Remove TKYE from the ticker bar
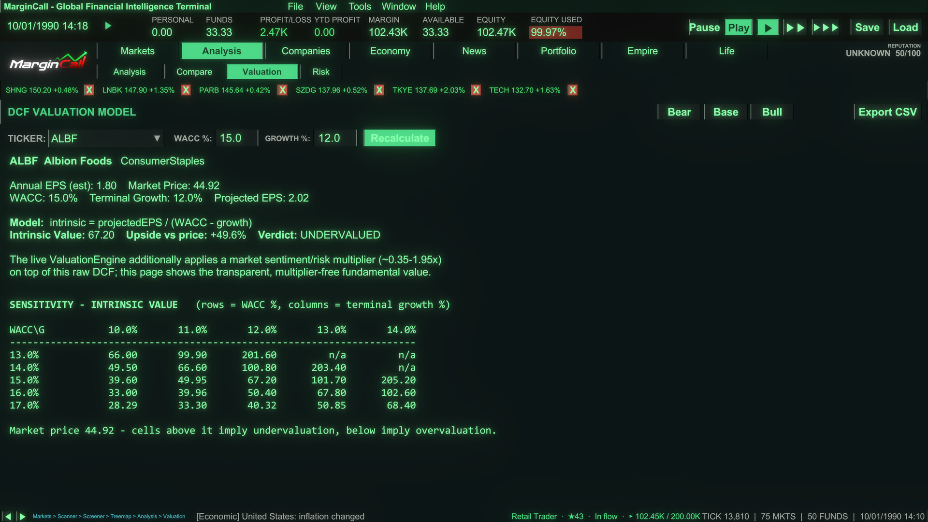The height and width of the screenshot is (522, 928). click(476, 90)
